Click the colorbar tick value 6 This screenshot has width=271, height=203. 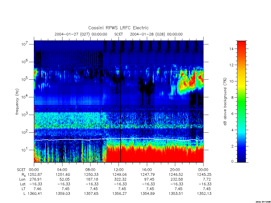(232, 114)
